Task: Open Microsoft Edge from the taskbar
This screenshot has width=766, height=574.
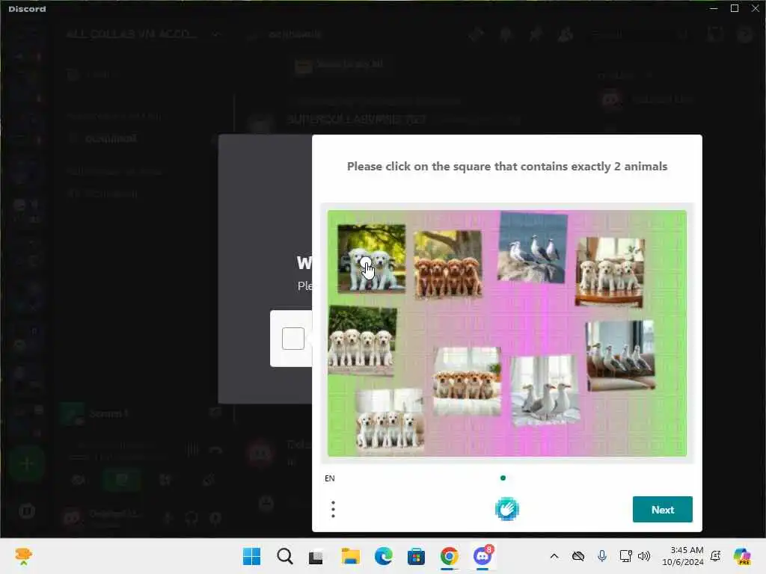Action: click(x=384, y=556)
